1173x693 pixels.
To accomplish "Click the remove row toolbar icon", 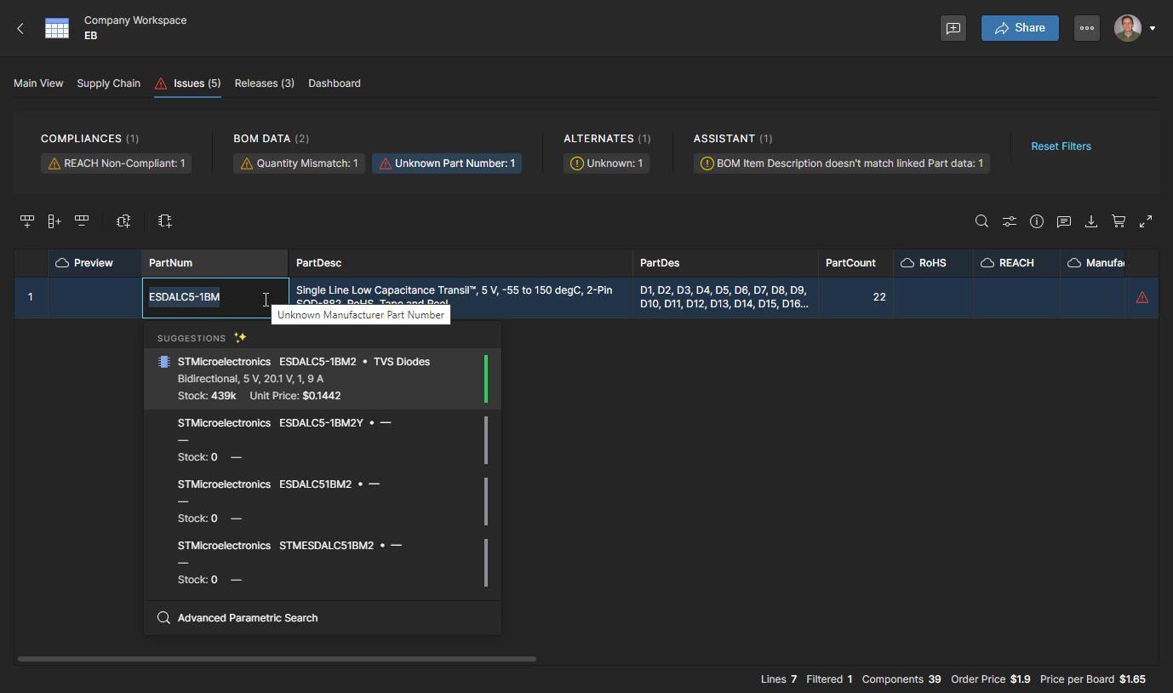I will [x=82, y=221].
